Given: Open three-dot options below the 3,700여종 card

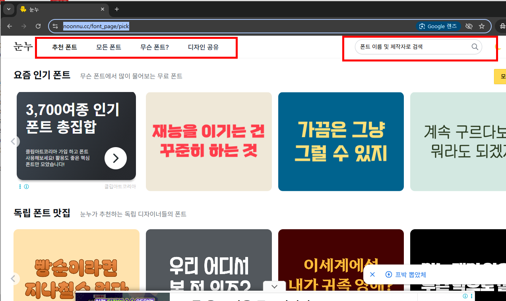Looking at the screenshot, I should [x=20, y=186].
